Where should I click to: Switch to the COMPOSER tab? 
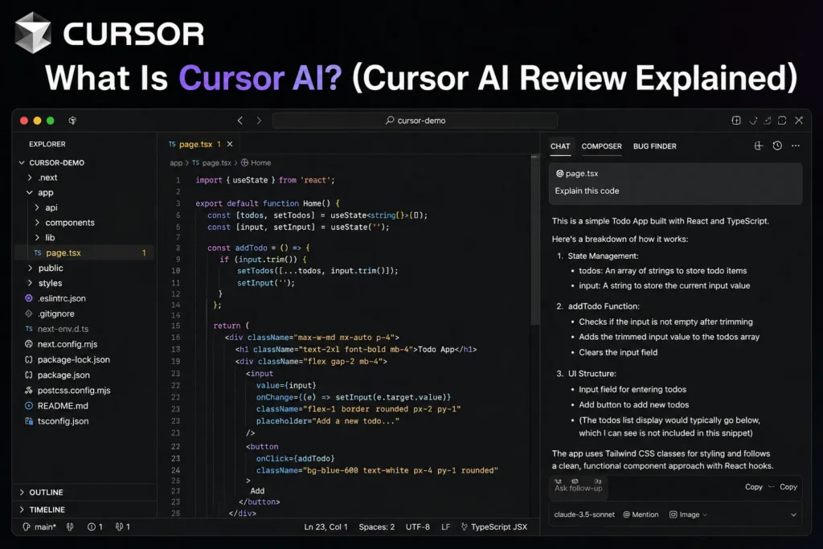[601, 146]
